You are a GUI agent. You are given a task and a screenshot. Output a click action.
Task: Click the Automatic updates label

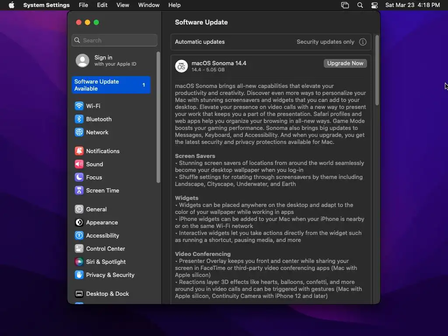[x=199, y=42]
